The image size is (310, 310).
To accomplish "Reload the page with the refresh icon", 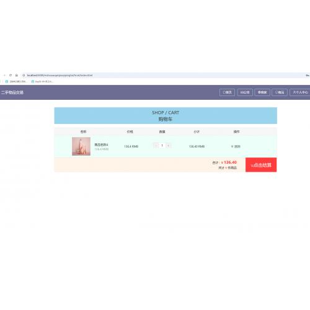I will [11, 75].
